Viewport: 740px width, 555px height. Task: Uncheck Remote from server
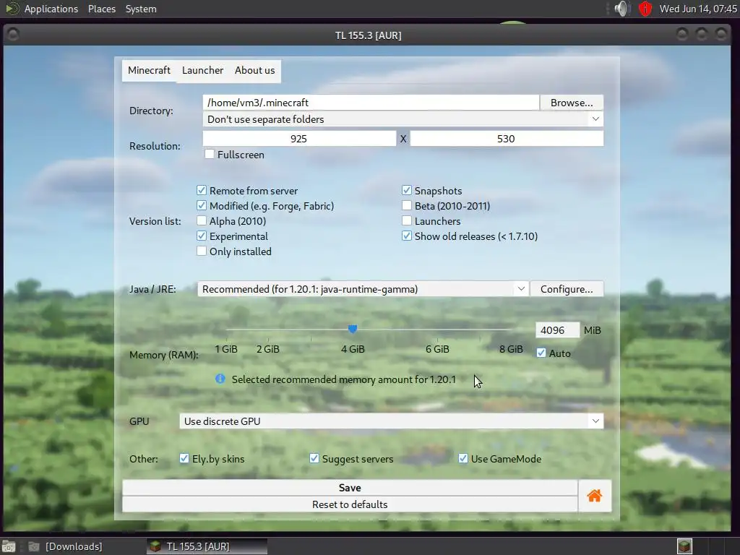[x=202, y=190]
